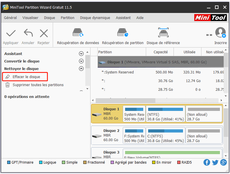Select Disque 2 C:(NTFS) block
Image resolution: width=230 pixels, height=174 pixels.
[165, 135]
